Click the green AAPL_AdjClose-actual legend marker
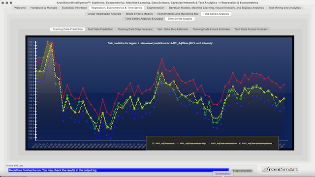 coord(153,143)
